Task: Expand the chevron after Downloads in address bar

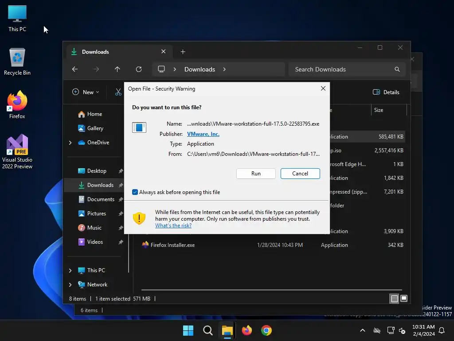Action: 224,69
